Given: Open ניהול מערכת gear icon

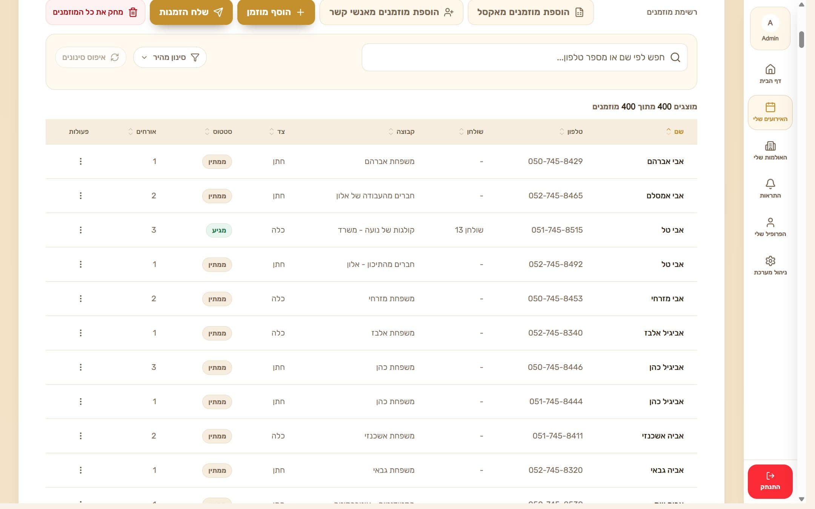Looking at the screenshot, I should click(770, 265).
